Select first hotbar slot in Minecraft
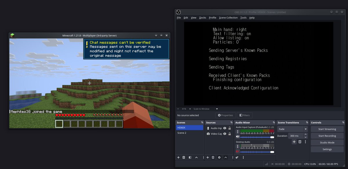Screen dimensions: 348x169 coord(59,124)
